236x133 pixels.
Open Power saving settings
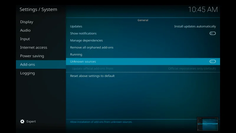coord(41,56)
